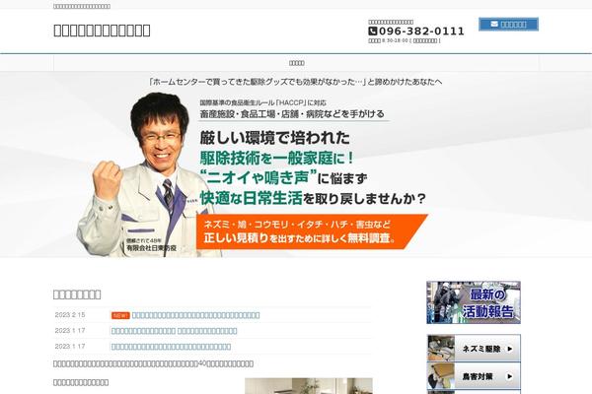Viewport: 592px width, 394px height.
Task: Click the phone number 096-382-0111
Action: 421,32
